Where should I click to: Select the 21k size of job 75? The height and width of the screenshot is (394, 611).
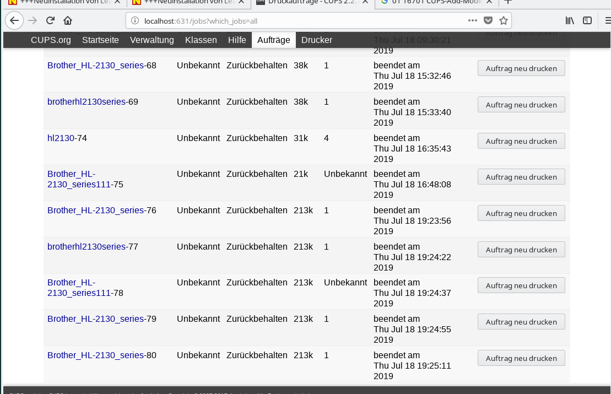(x=301, y=174)
